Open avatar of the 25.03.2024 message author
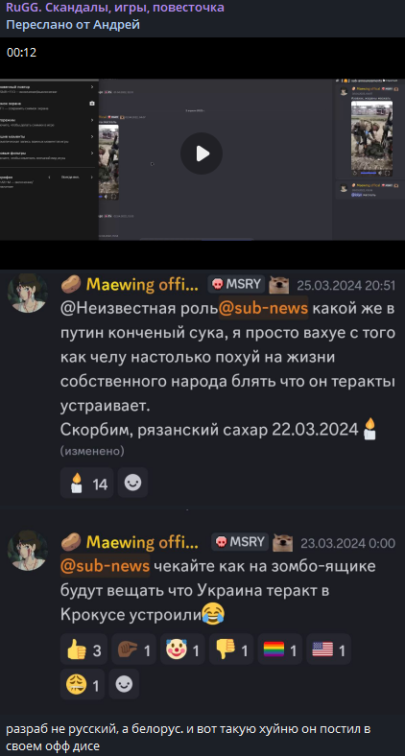 coord(28,293)
